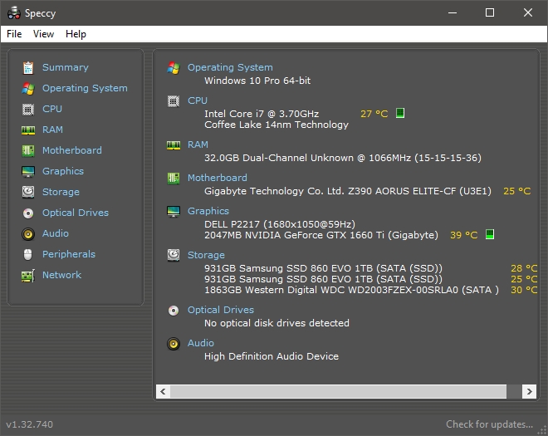The width and height of the screenshot is (548, 436).
Task: Select the CPU chip icon in sidebar
Action: (28, 109)
